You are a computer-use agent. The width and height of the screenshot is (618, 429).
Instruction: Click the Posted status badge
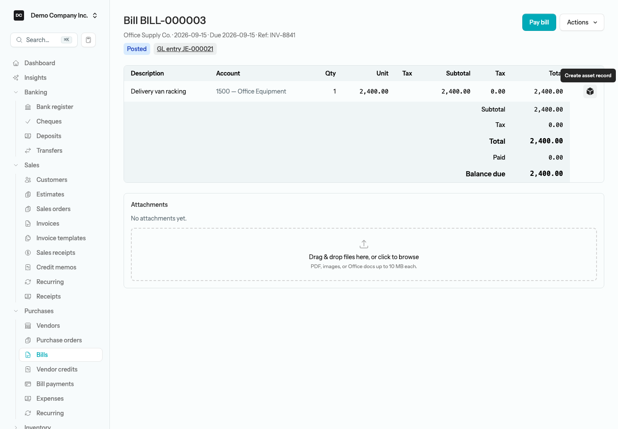(x=137, y=49)
